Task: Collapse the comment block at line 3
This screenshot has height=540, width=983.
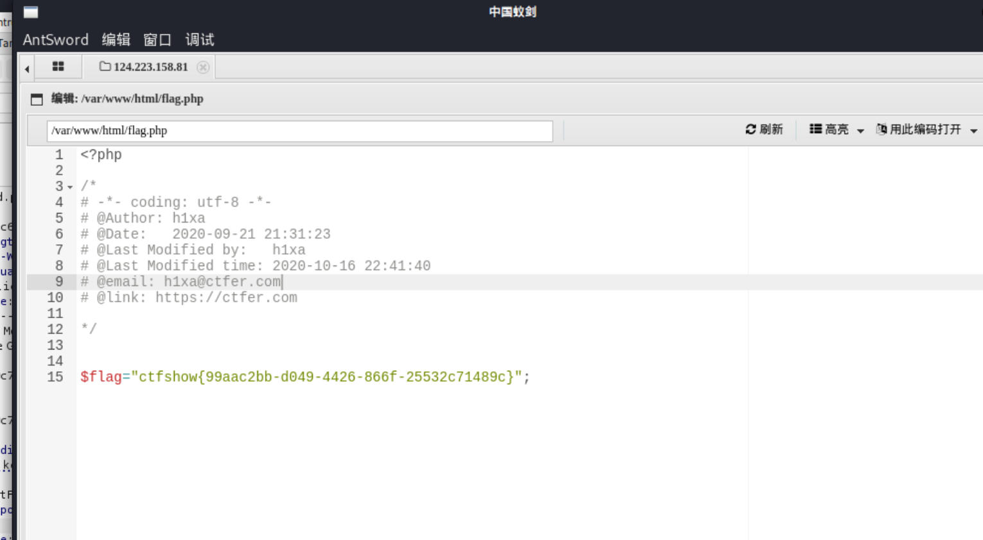Action: pos(70,187)
